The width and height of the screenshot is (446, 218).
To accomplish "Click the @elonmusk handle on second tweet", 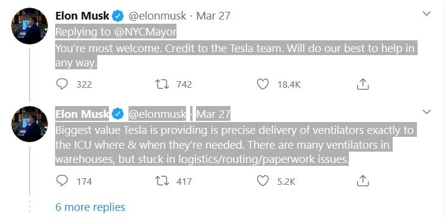I will click(158, 114).
